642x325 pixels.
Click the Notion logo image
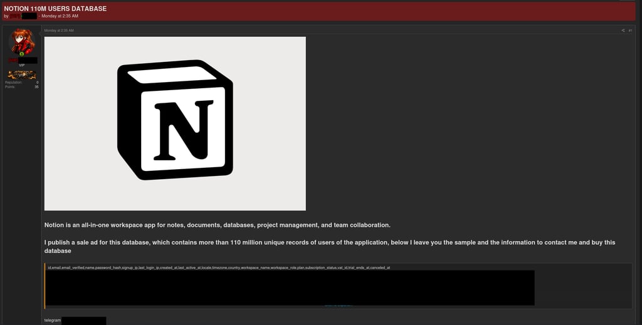pyautogui.click(x=175, y=123)
